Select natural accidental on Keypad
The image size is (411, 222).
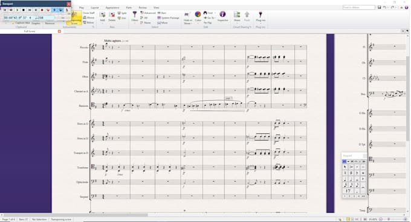345,173
